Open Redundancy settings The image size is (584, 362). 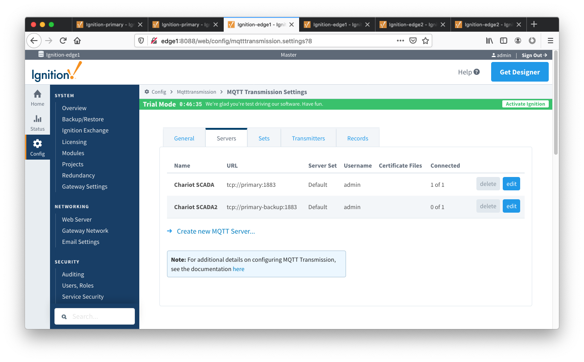pos(78,175)
